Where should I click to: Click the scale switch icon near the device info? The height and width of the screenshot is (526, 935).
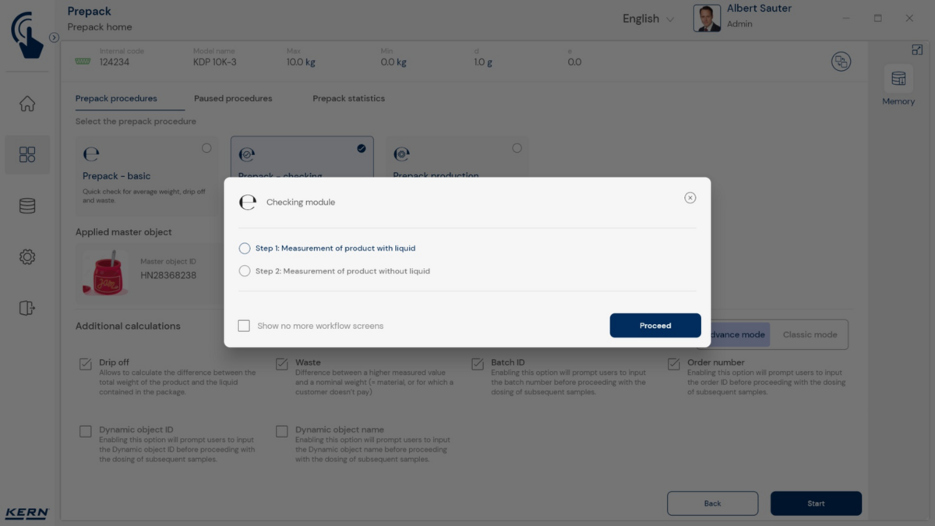841,62
